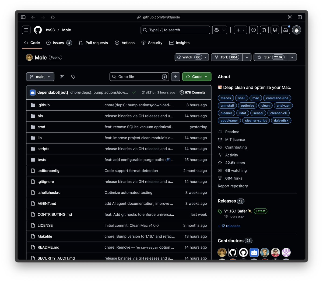
Task: Open the Makefile file
Action: (x=45, y=236)
